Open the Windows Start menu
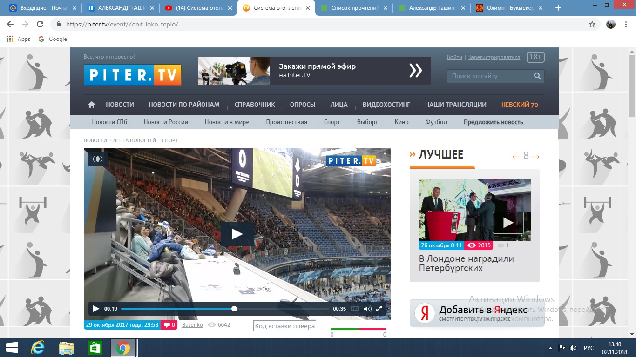 [11, 348]
